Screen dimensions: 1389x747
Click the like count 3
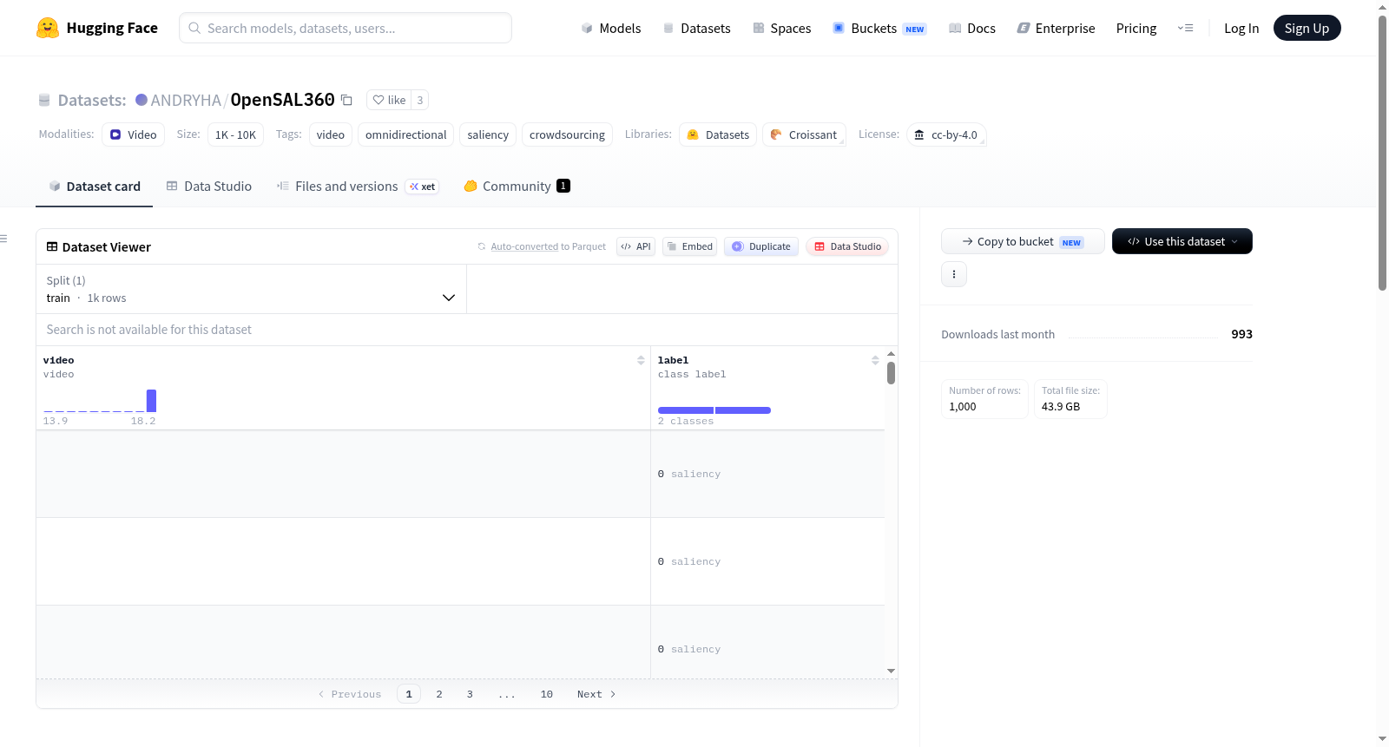420,100
